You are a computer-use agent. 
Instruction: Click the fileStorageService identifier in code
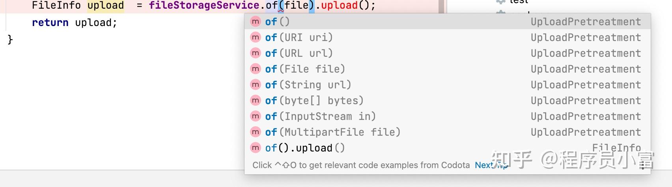pyautogui.click(x=204, y=6)
